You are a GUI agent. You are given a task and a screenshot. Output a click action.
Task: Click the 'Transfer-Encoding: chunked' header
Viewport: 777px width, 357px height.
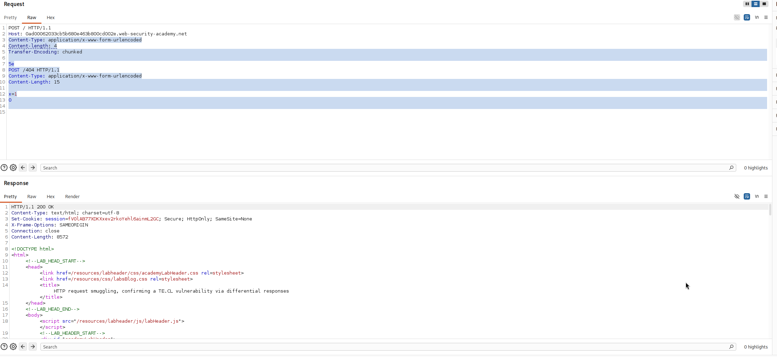click(x=45, y=52)
